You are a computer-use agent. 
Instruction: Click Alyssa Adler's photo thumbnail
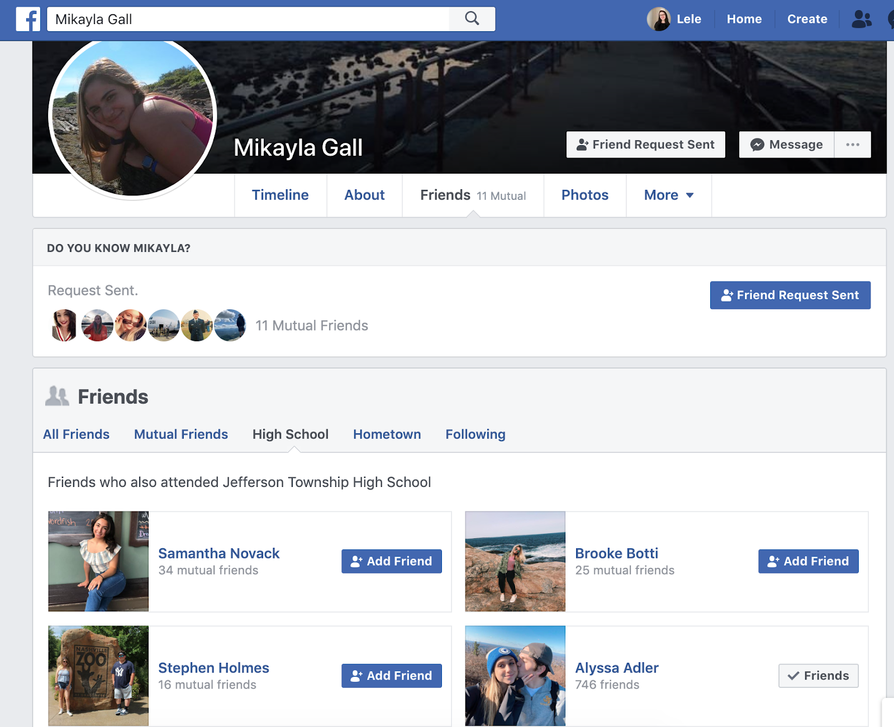[515, 676]
